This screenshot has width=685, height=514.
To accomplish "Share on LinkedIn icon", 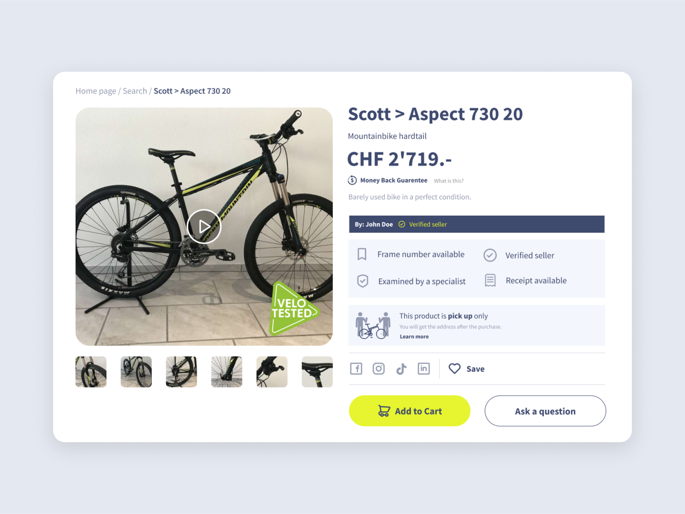I will [x=424, y=368].
